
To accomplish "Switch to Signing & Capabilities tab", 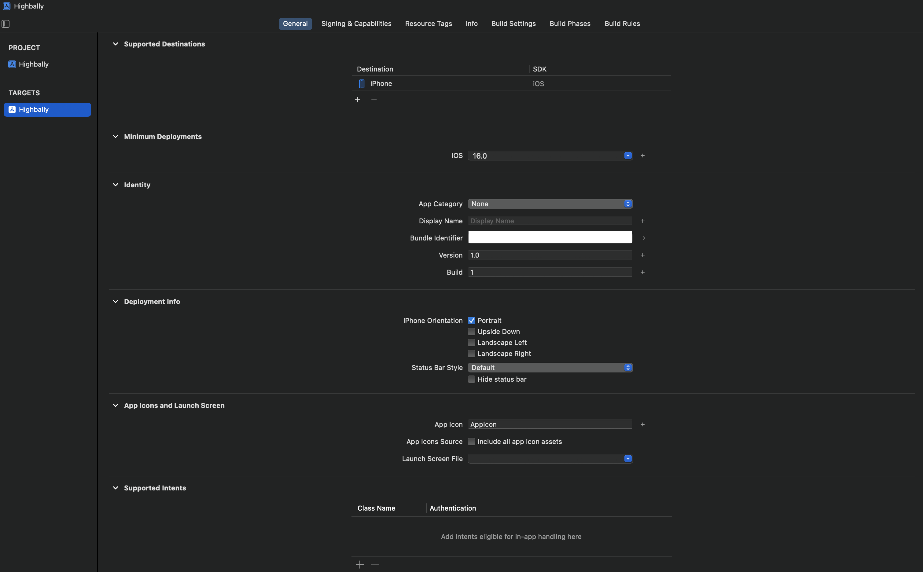I will (x=356, y=24).
